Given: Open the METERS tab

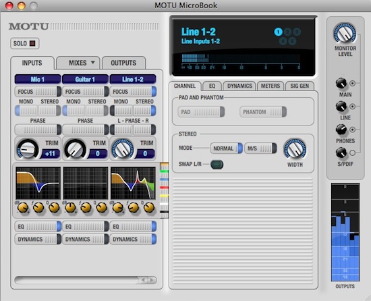Looking at the screenshot, I should click(270, 86).
